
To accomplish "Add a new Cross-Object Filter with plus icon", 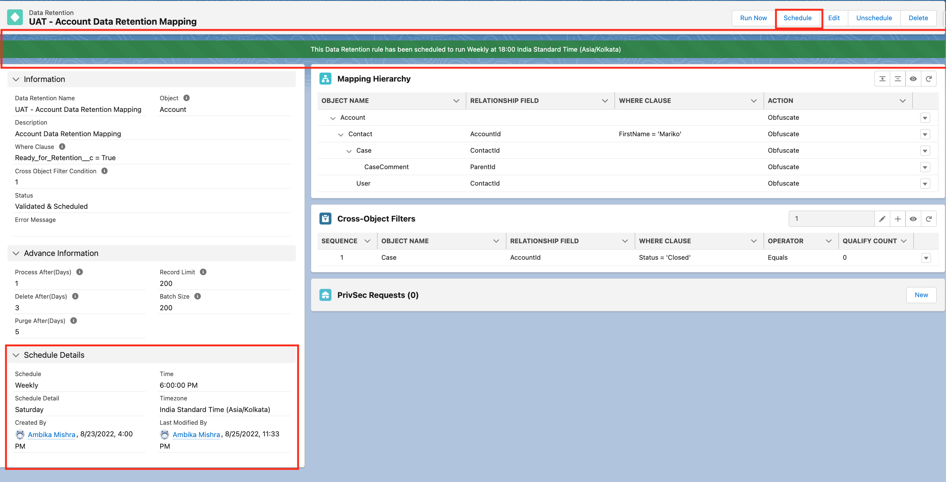I will tap(898, 219).
